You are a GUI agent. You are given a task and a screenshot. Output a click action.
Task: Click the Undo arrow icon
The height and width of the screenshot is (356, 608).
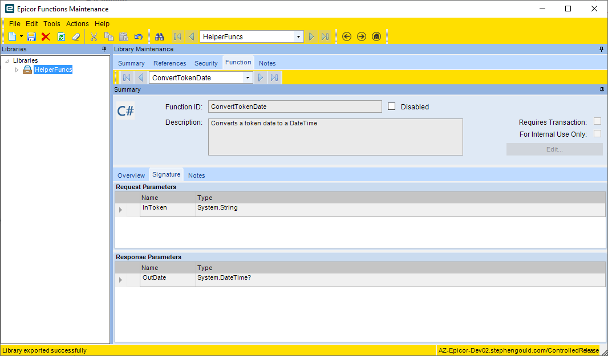139,37
